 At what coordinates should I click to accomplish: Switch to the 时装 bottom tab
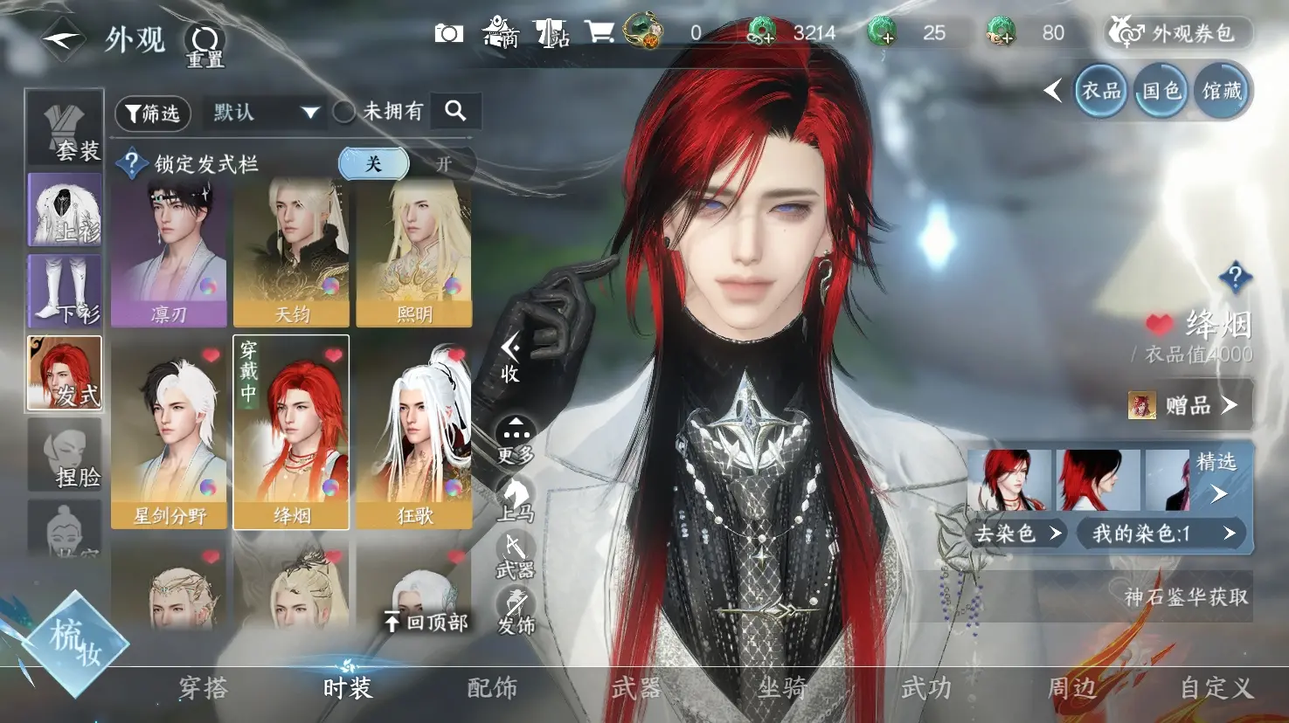[348, 688]
